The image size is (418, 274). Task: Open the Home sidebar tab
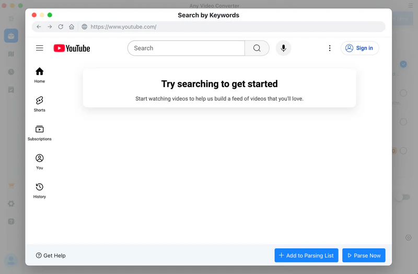40,75
